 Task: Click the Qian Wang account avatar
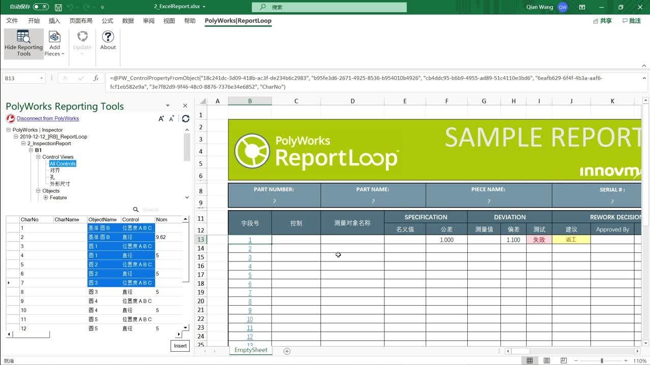562,7
